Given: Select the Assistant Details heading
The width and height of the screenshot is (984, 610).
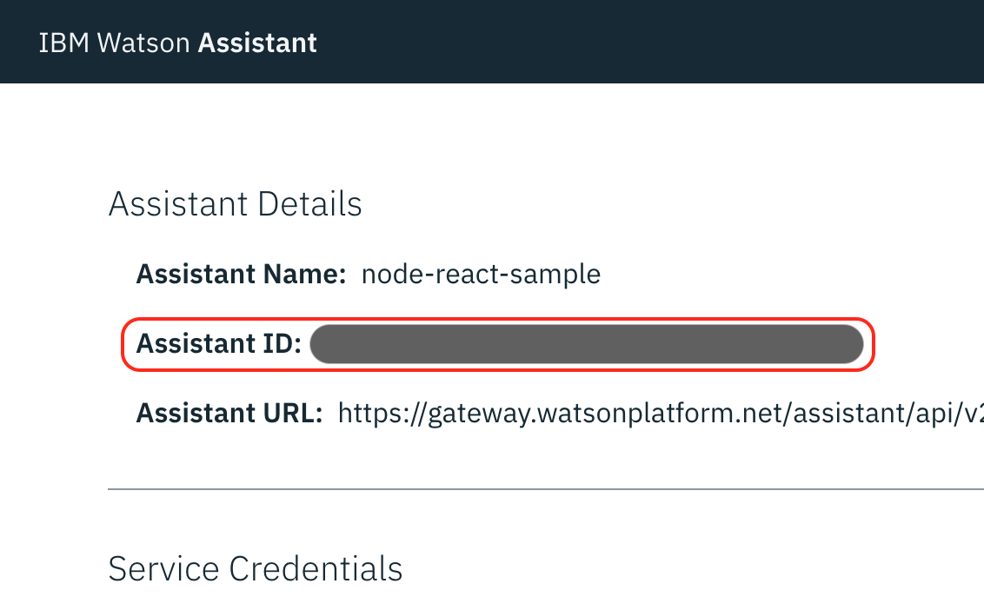Looking at the screenshot, I should [x=235, y=204].
